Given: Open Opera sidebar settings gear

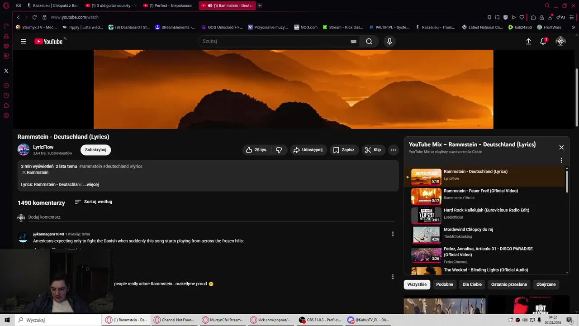Looking at the screenshot, I should 6,115.
